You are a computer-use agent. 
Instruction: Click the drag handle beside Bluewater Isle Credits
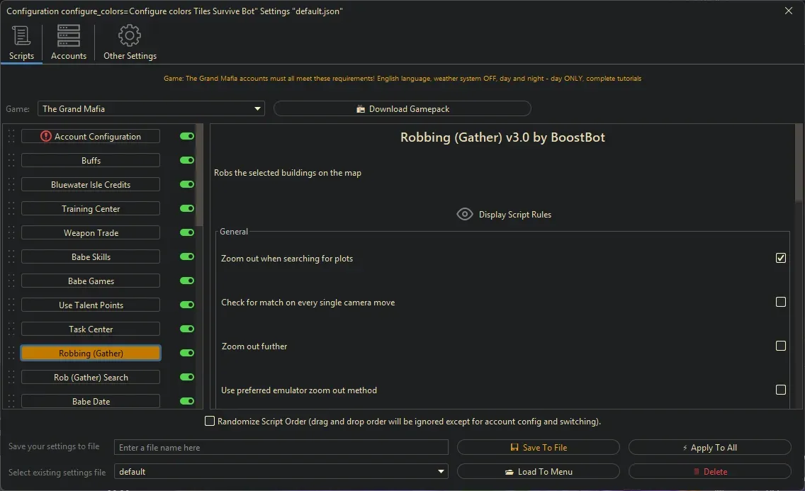(x=11, y=184)
